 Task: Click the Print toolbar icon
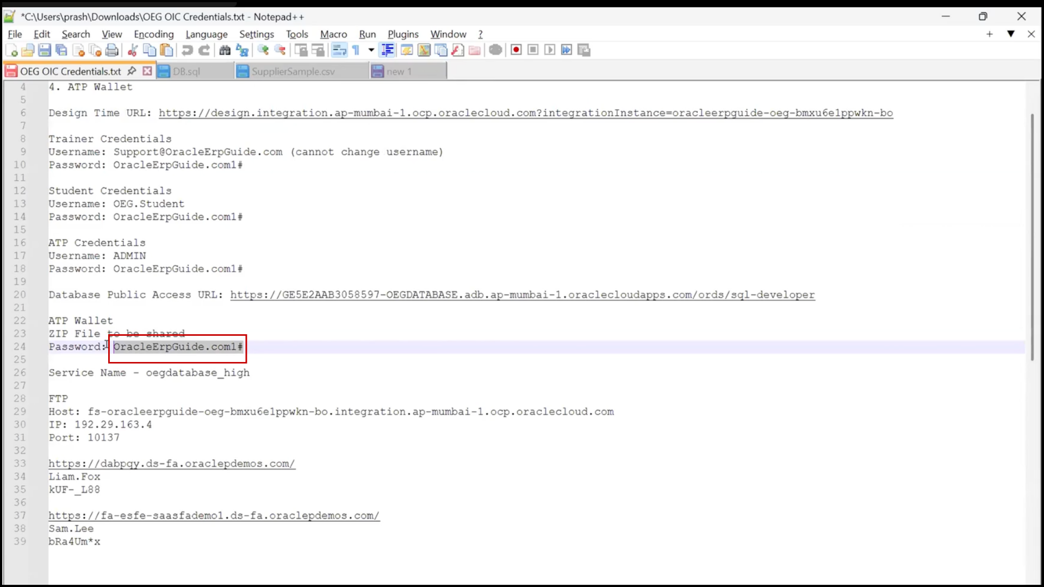[112, 51]
